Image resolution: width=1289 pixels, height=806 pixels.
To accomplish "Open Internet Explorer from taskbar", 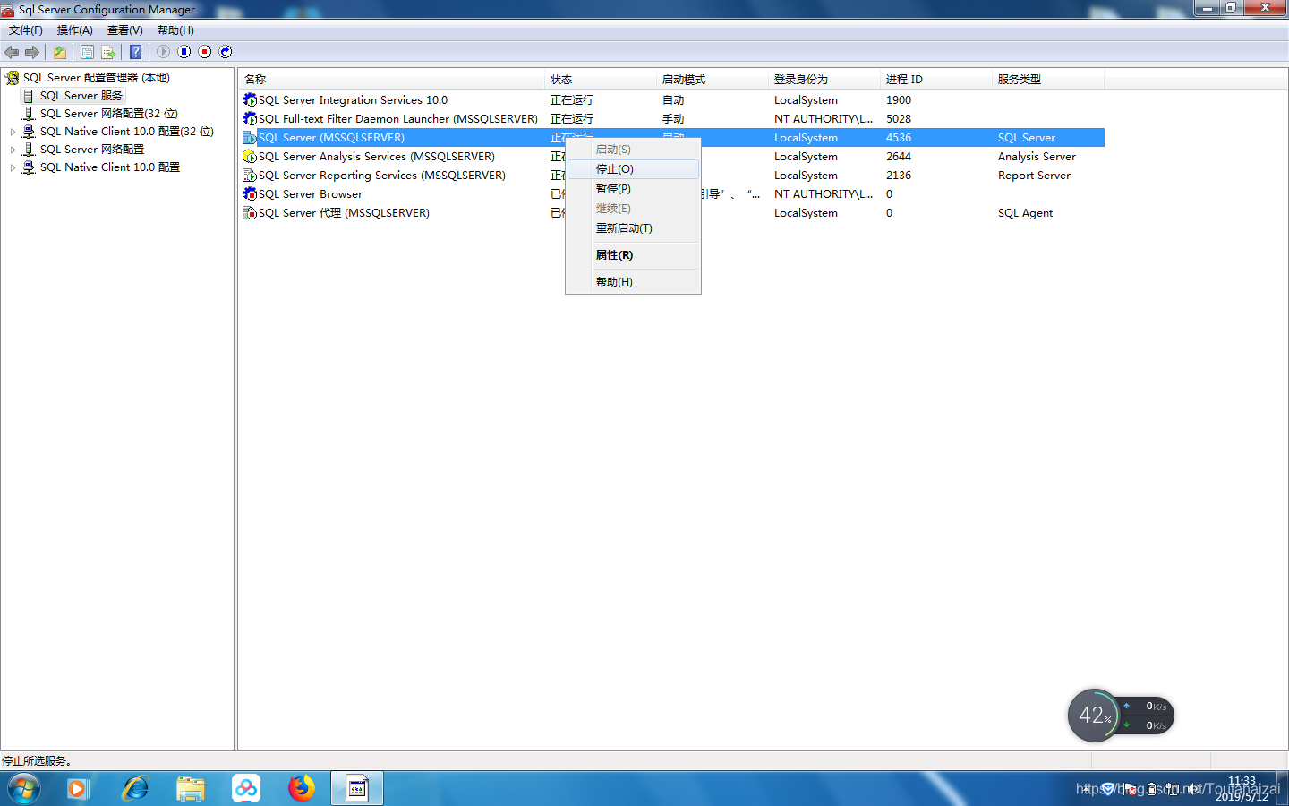I will click(x=135, y=789).
